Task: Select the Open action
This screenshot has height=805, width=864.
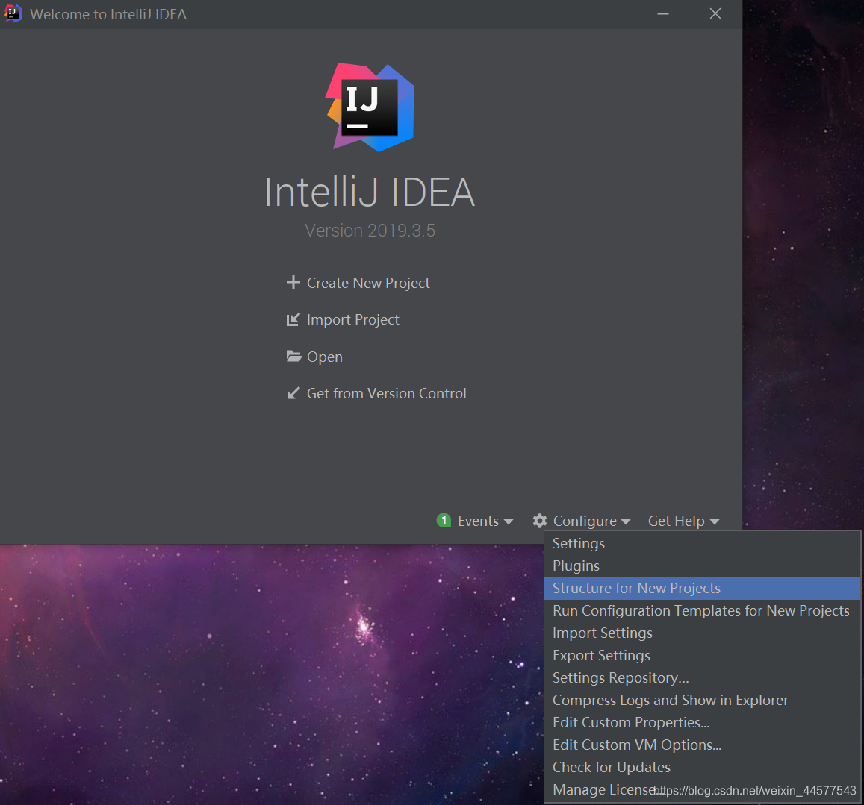Action: coord(325,357)
